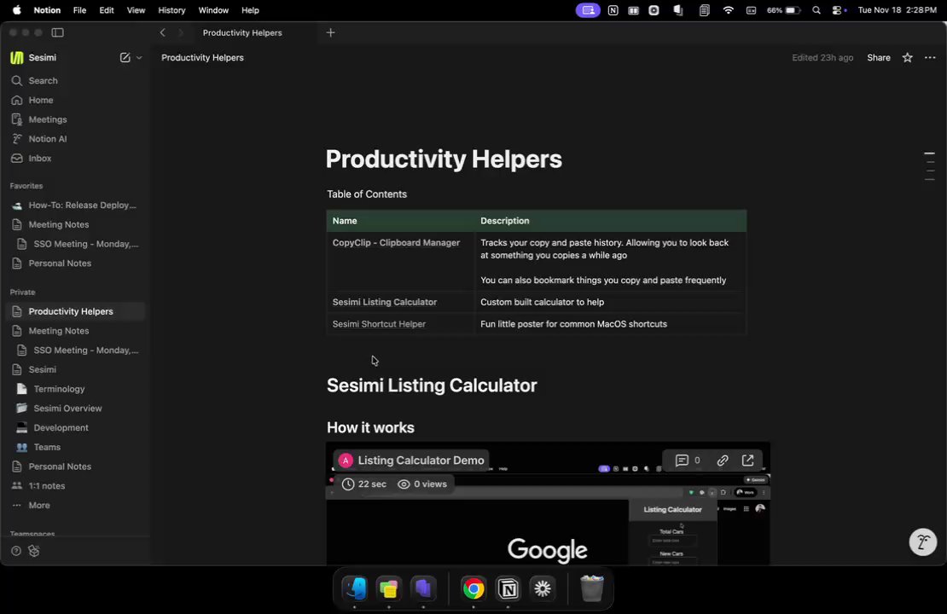The width and height of the screenshot is (947, 614).
Task: Click the Sesimi Listing Calculator heading
Action: (431, 385)
